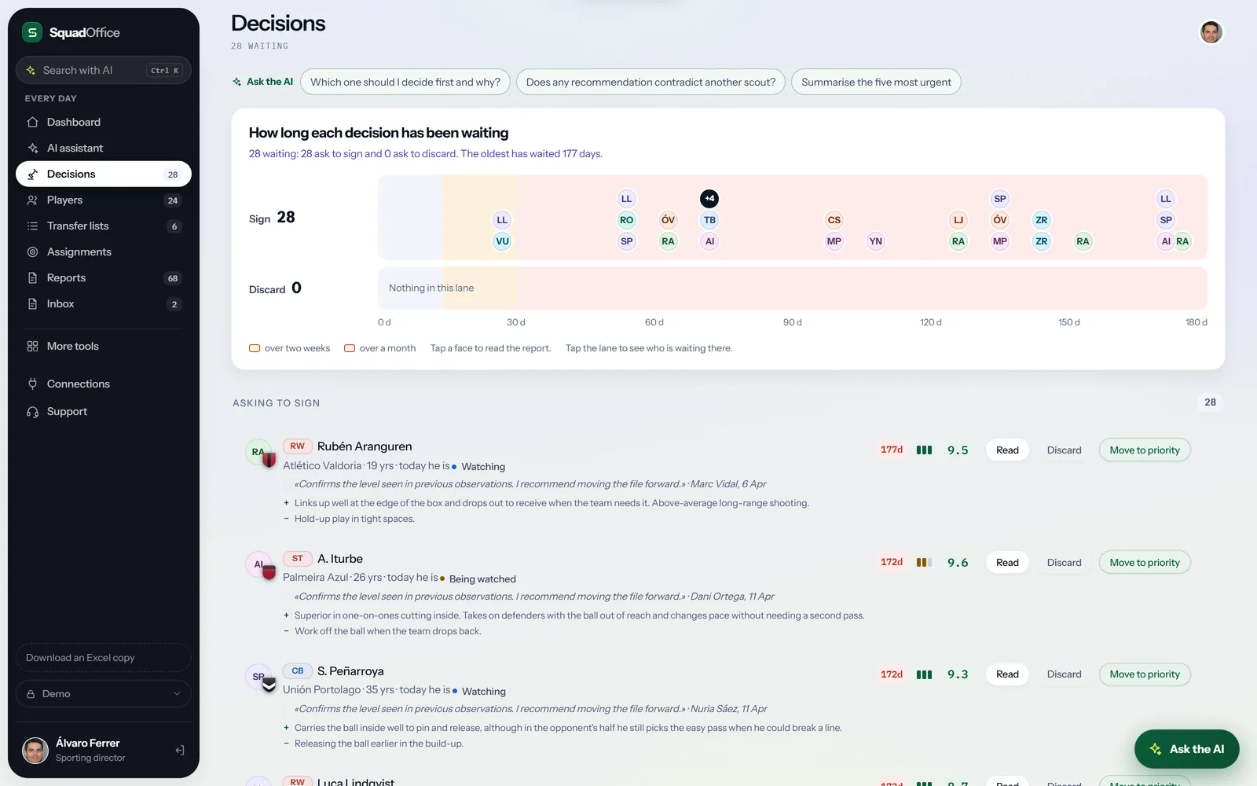Click the +4 overflow bubble in Sign lane
This screenshot has width=1257, height=786.
pyautogui.click(x=709, y=199)
